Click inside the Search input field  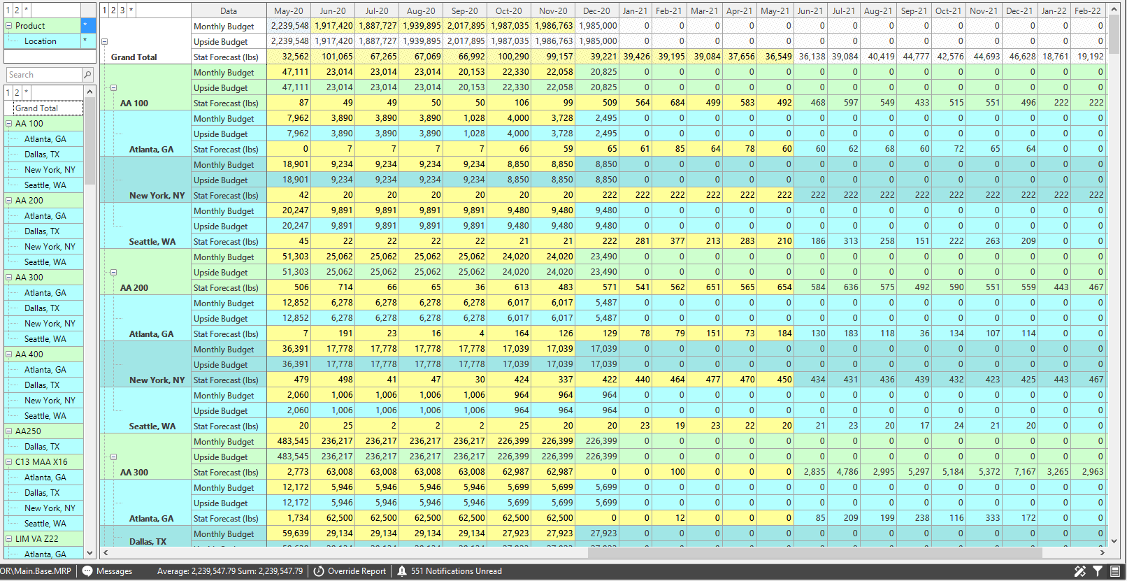[x=43, y=75]
